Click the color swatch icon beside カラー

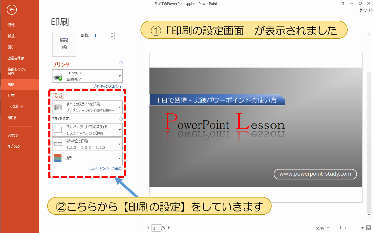point(58,158)
